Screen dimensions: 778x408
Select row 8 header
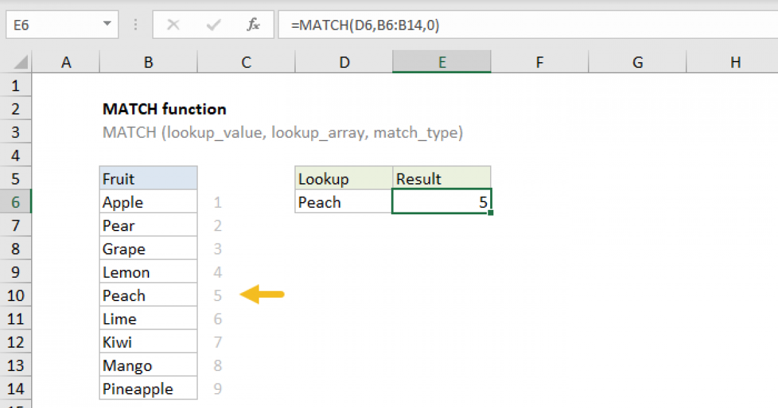point(16,249)
